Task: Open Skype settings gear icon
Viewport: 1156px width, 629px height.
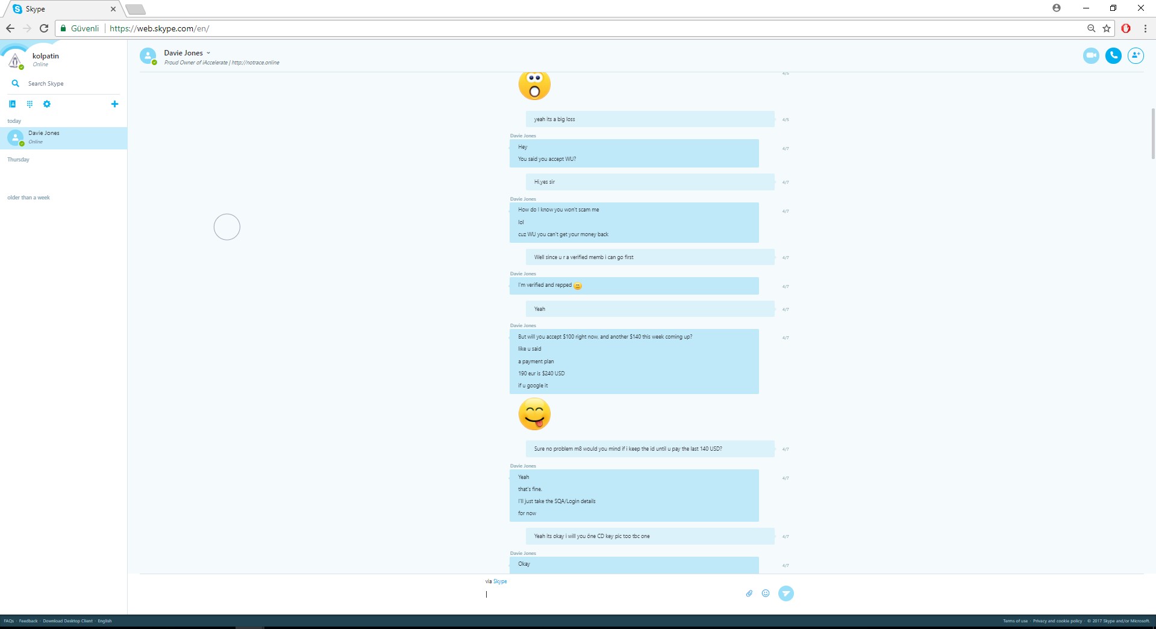Action: 47,104
